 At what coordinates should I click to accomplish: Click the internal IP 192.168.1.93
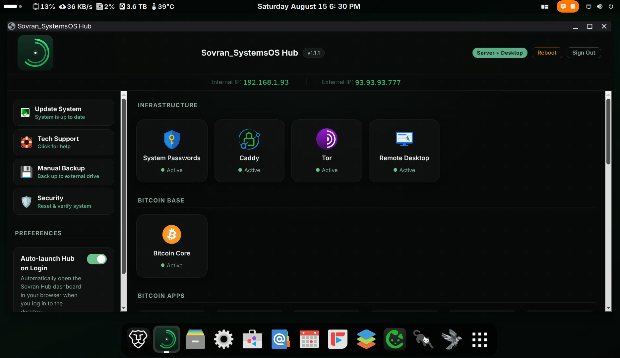(x=266, y=82)
